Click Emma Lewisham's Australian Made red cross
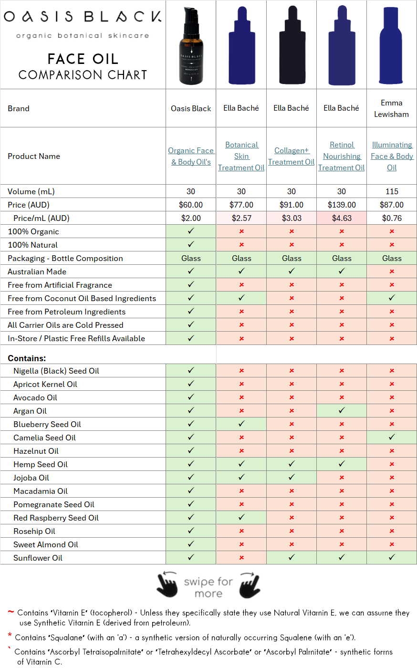The height and width of the screenshot is (668, 417). [392, 271]
